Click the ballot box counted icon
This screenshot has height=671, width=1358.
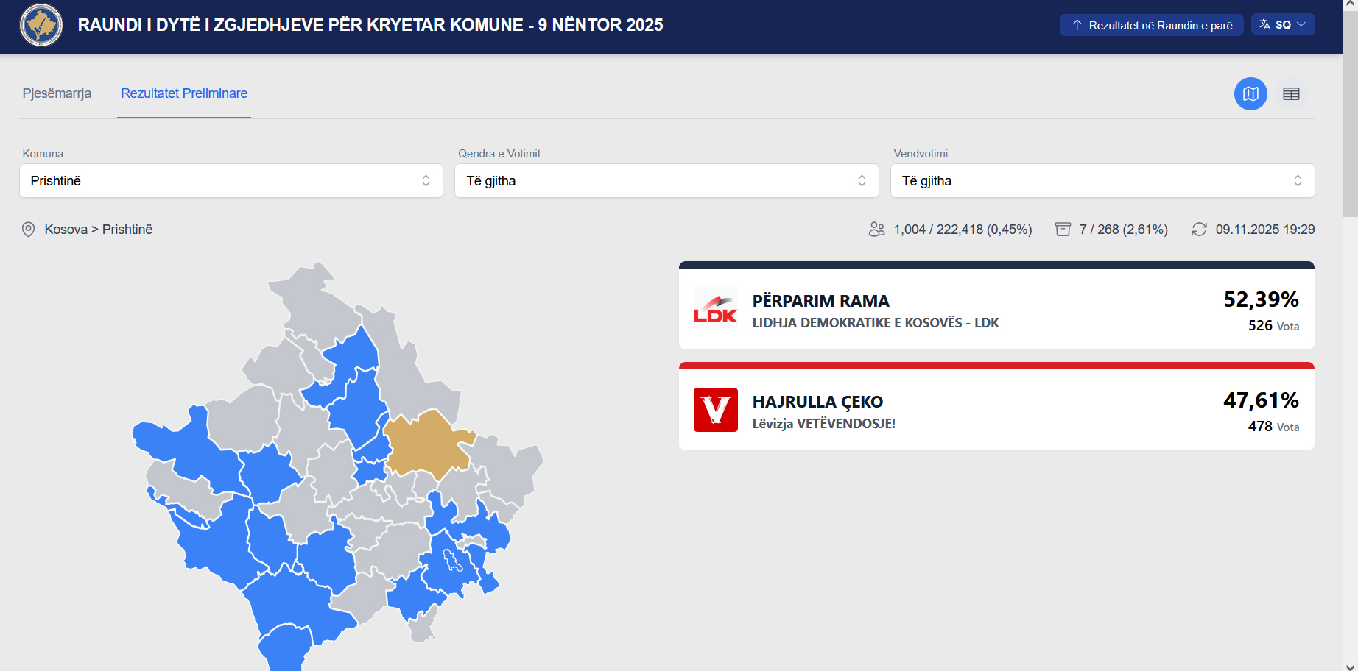[1062, 230]
